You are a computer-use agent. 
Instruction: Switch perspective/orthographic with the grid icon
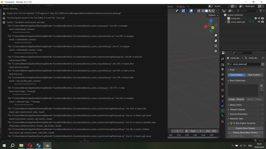pos(216,51)
